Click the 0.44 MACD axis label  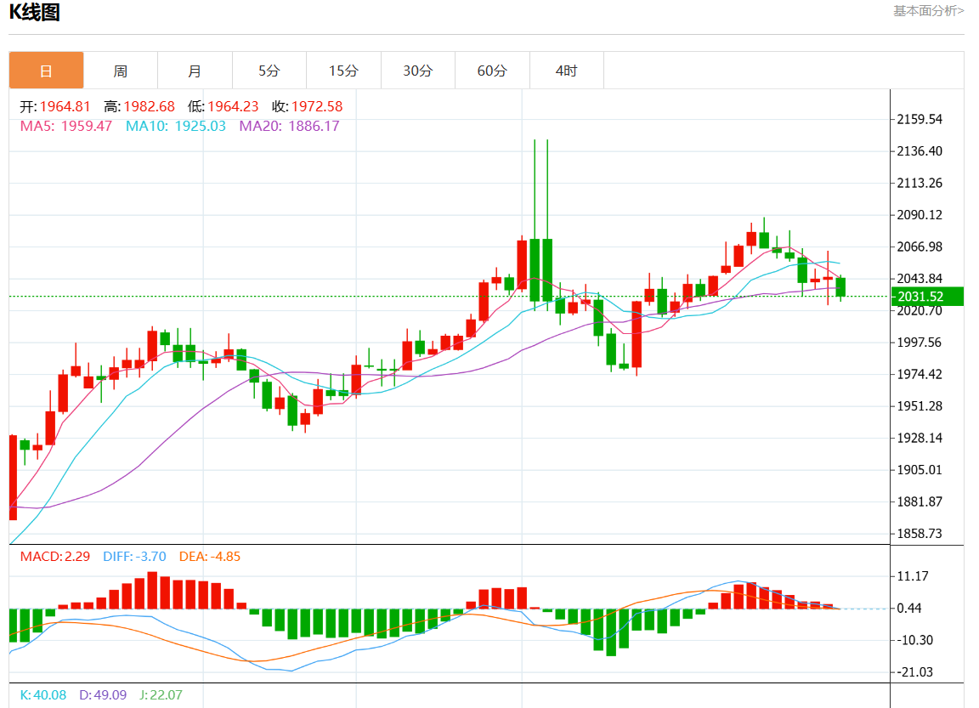(x=909, y=608)
